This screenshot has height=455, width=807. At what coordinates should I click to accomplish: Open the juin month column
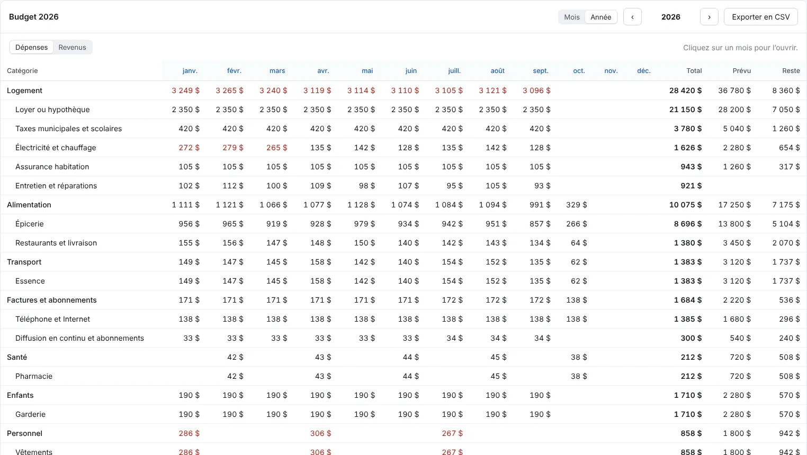[411, 71]
